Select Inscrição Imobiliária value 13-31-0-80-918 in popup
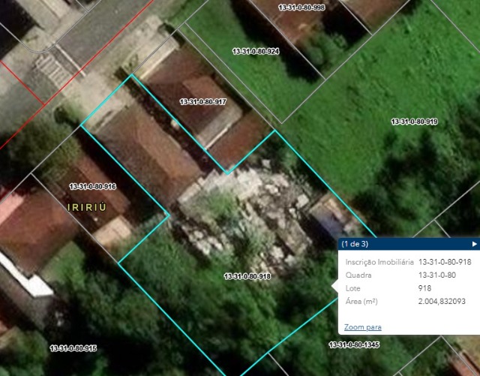The image size is (480, 376). point(445,262)
